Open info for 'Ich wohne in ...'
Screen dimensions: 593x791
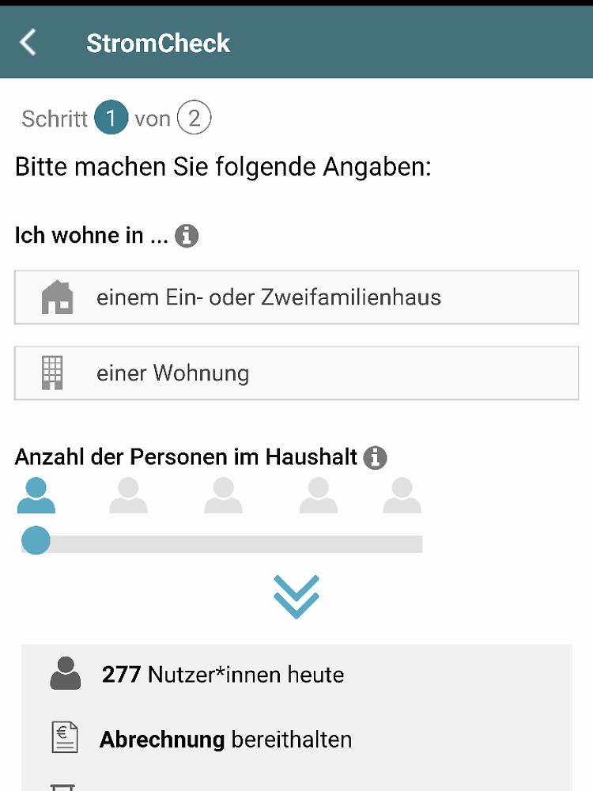(187, 236)
